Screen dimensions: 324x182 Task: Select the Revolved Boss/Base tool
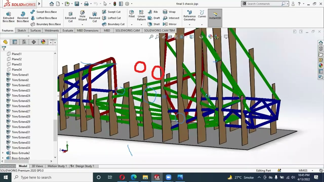point(23,17)
